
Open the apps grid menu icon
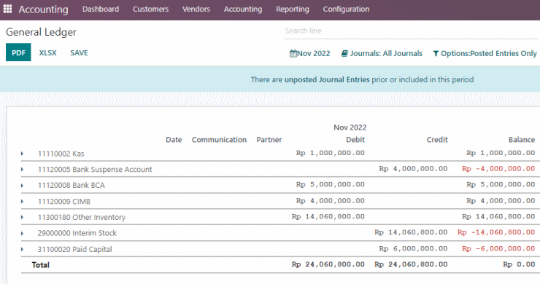7,9
